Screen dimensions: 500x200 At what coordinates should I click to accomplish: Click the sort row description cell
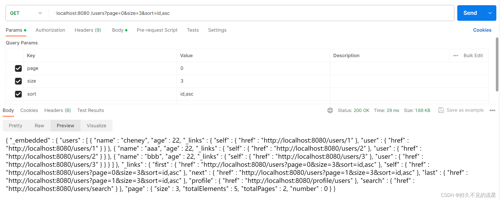409,94
